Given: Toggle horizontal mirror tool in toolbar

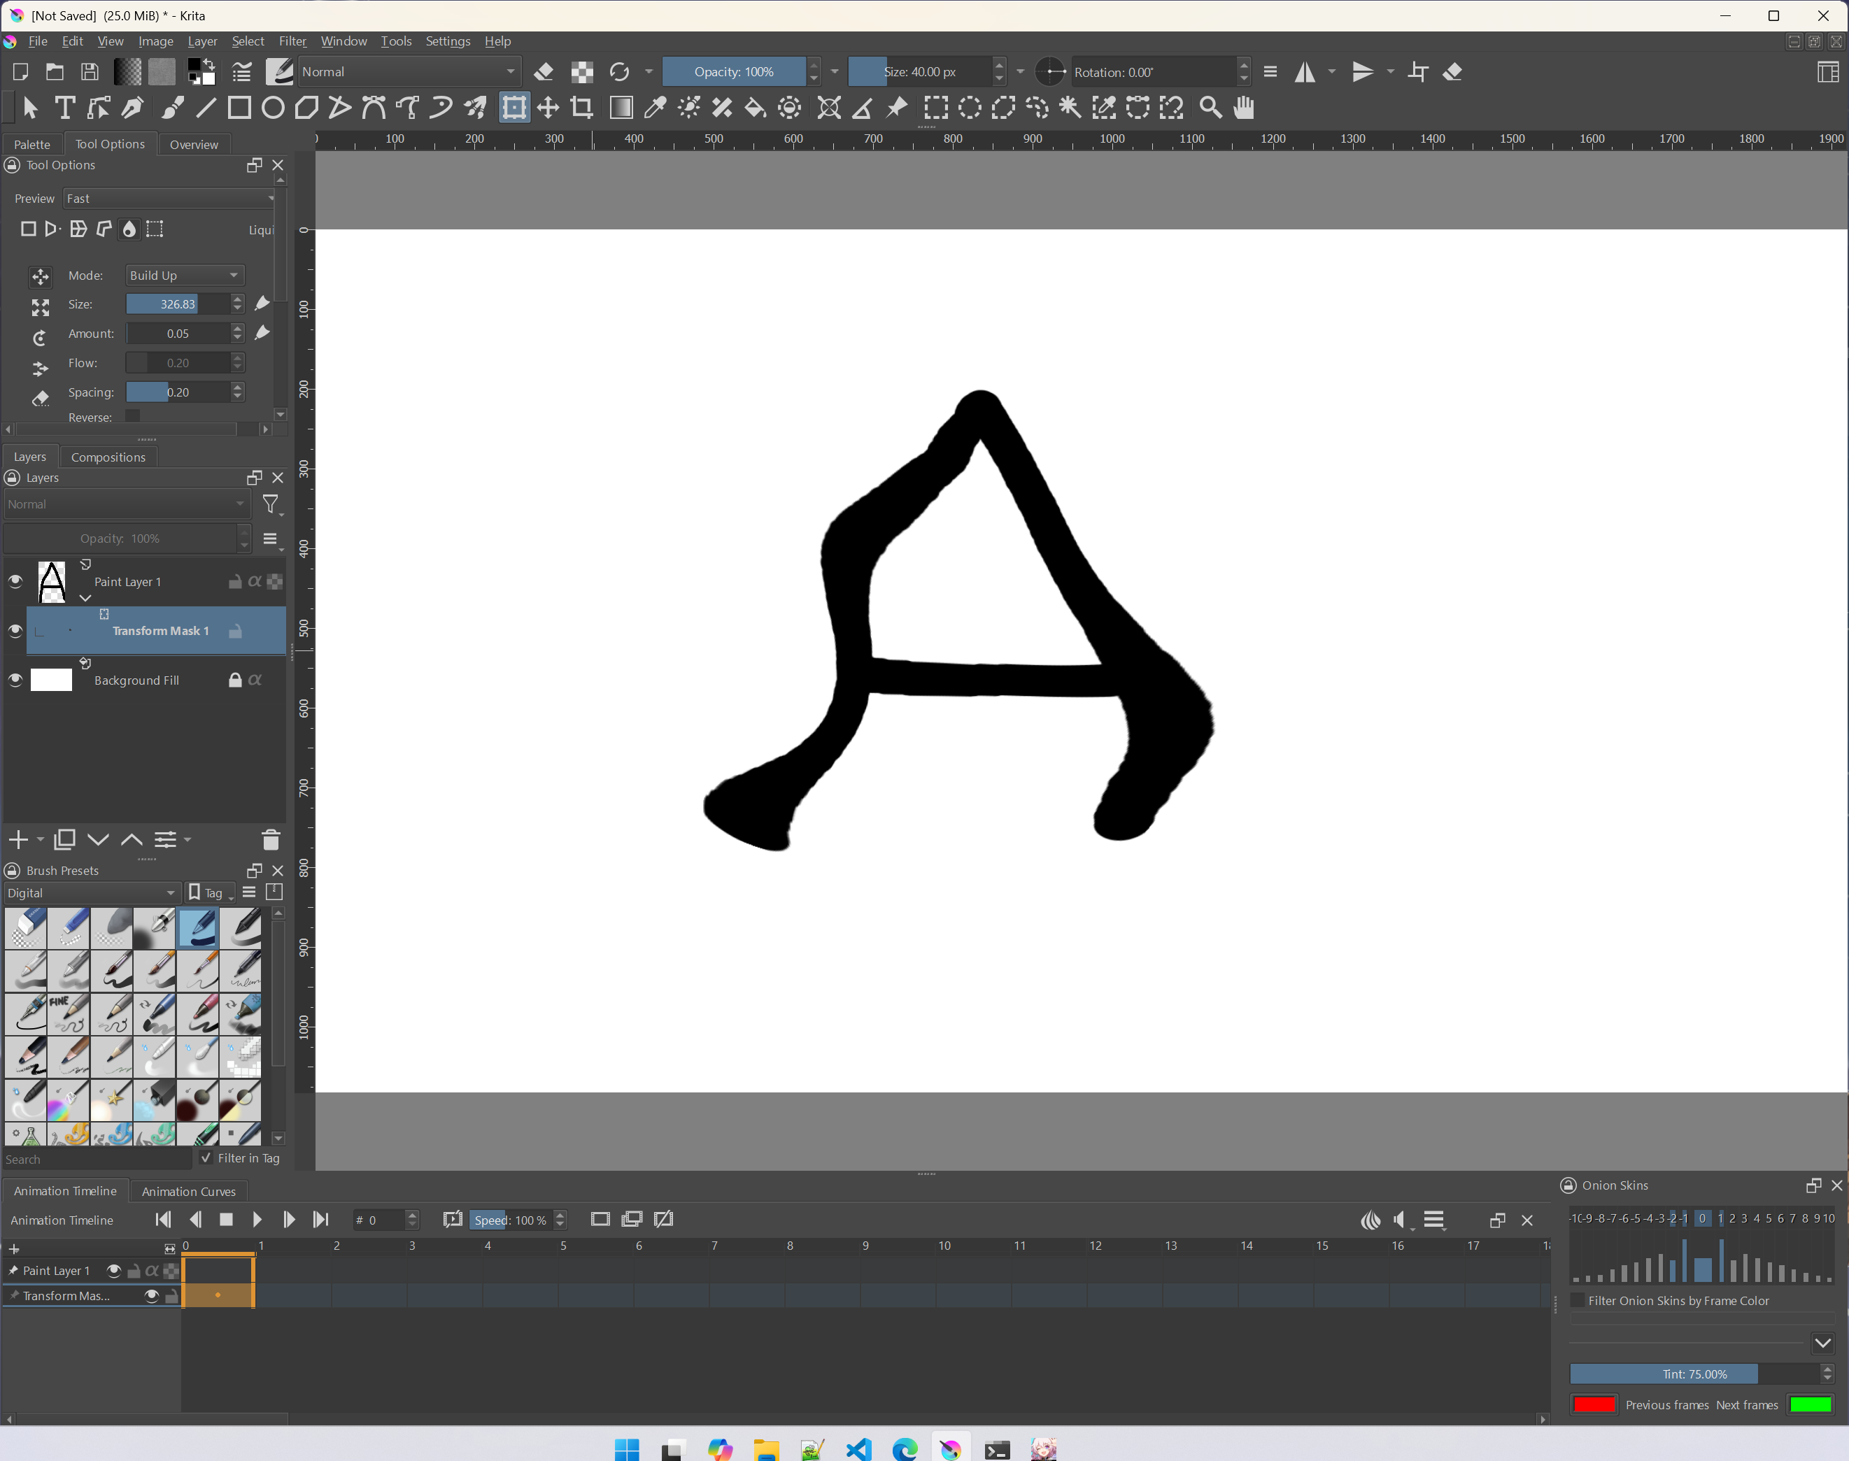Looking at the screenshot, I should (1304, 72).
